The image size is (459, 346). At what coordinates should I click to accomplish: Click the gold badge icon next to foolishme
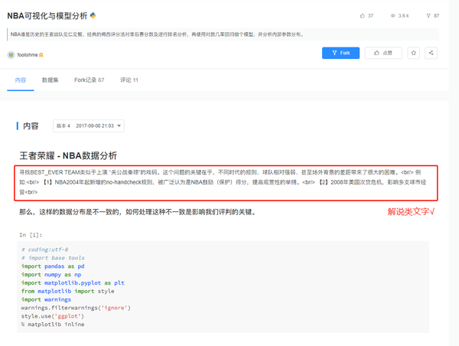coord(41,55)
